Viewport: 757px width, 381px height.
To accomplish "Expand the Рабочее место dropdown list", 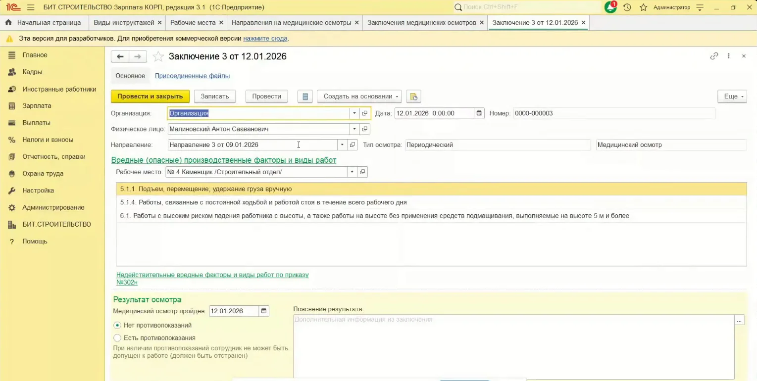I will pos(352,172).
